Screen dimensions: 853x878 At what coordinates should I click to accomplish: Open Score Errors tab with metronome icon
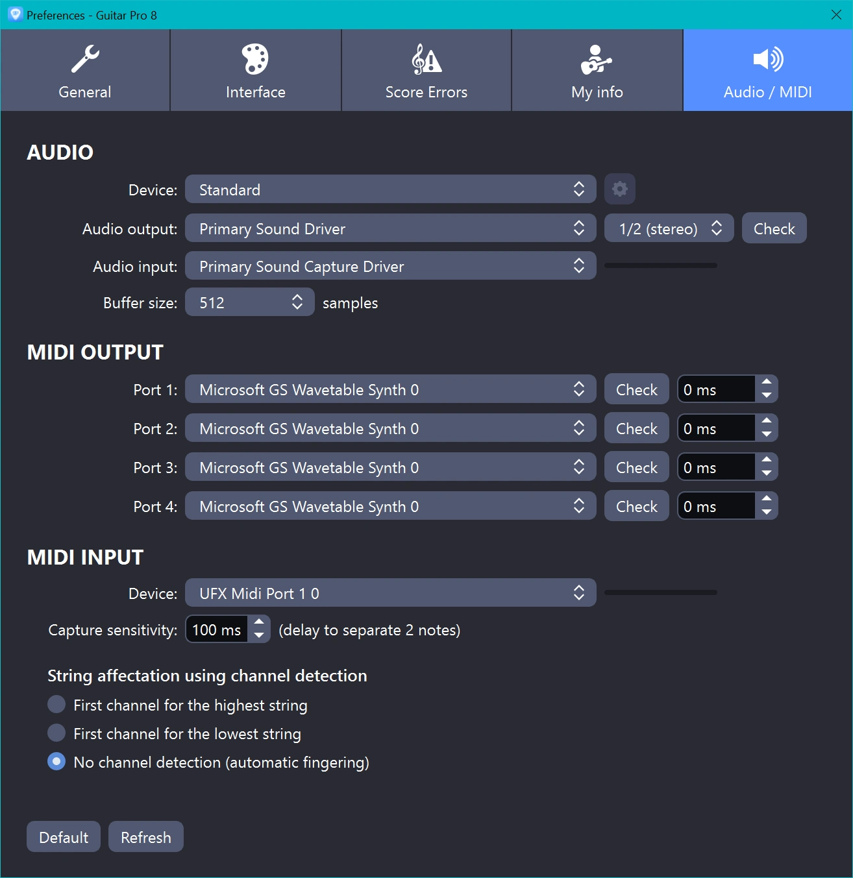click(426, 71)
